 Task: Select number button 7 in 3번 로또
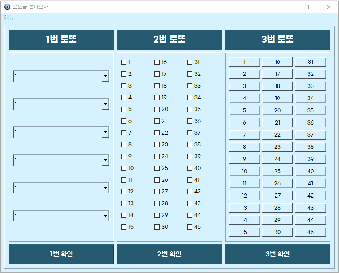245,135
